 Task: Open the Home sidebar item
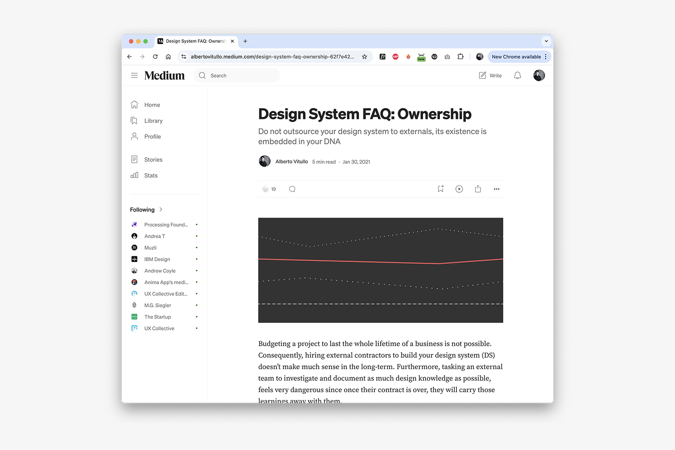152,105
